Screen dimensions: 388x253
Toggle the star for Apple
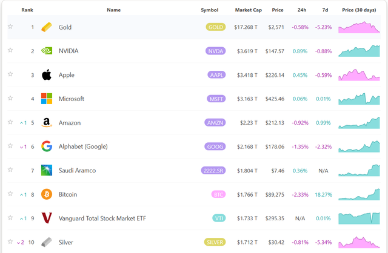[x=10, y=74]
